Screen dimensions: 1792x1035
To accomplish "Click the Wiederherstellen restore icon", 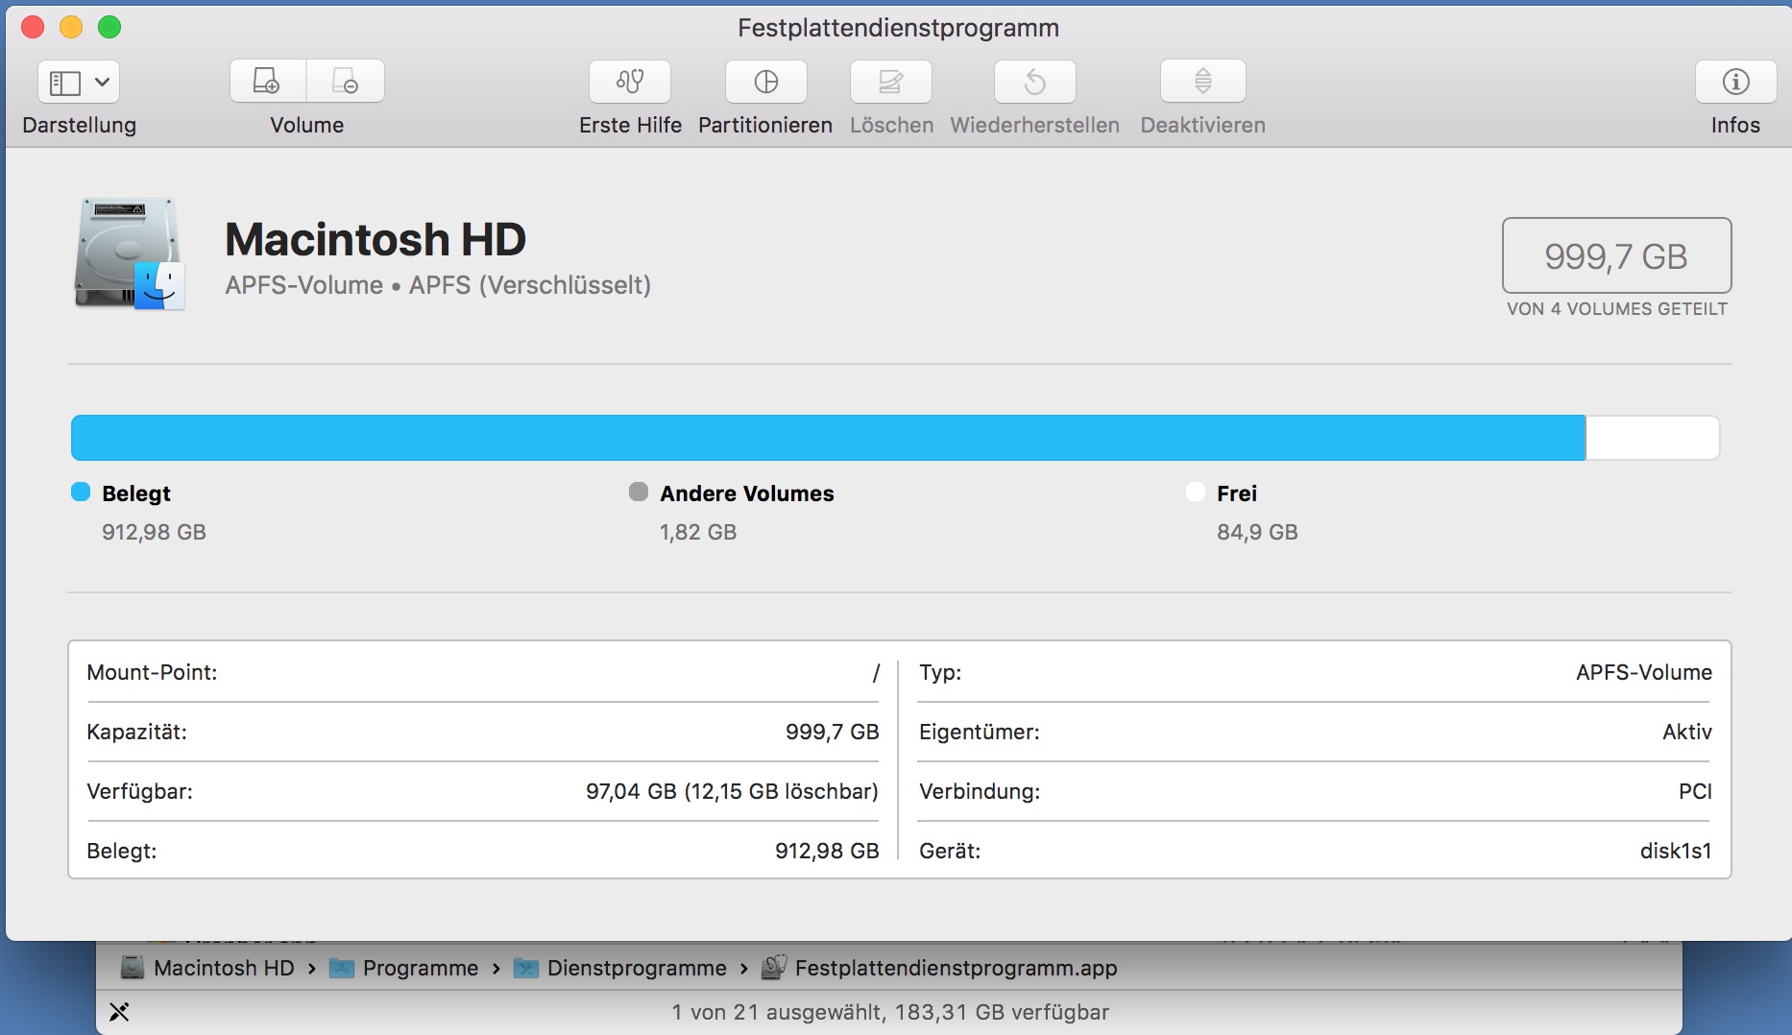I will point(1035,82).
